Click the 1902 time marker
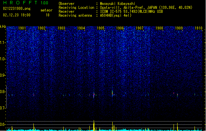The width and height of the screenshot is (206, 131). pos(42,28)
